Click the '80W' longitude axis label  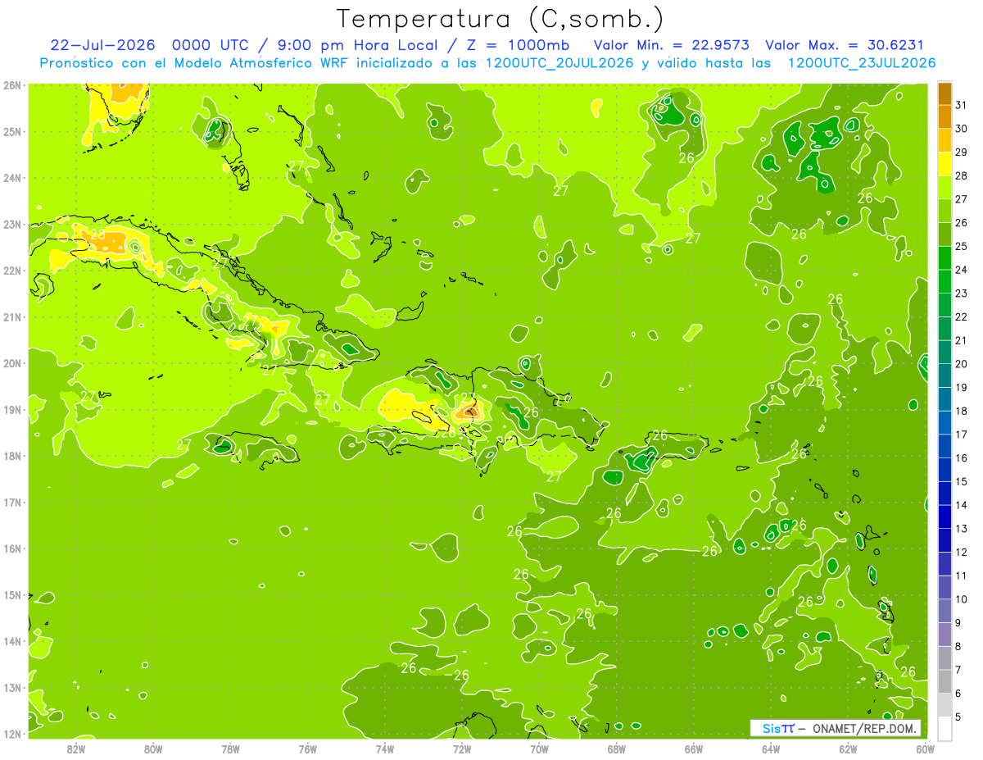click(152, 749)
